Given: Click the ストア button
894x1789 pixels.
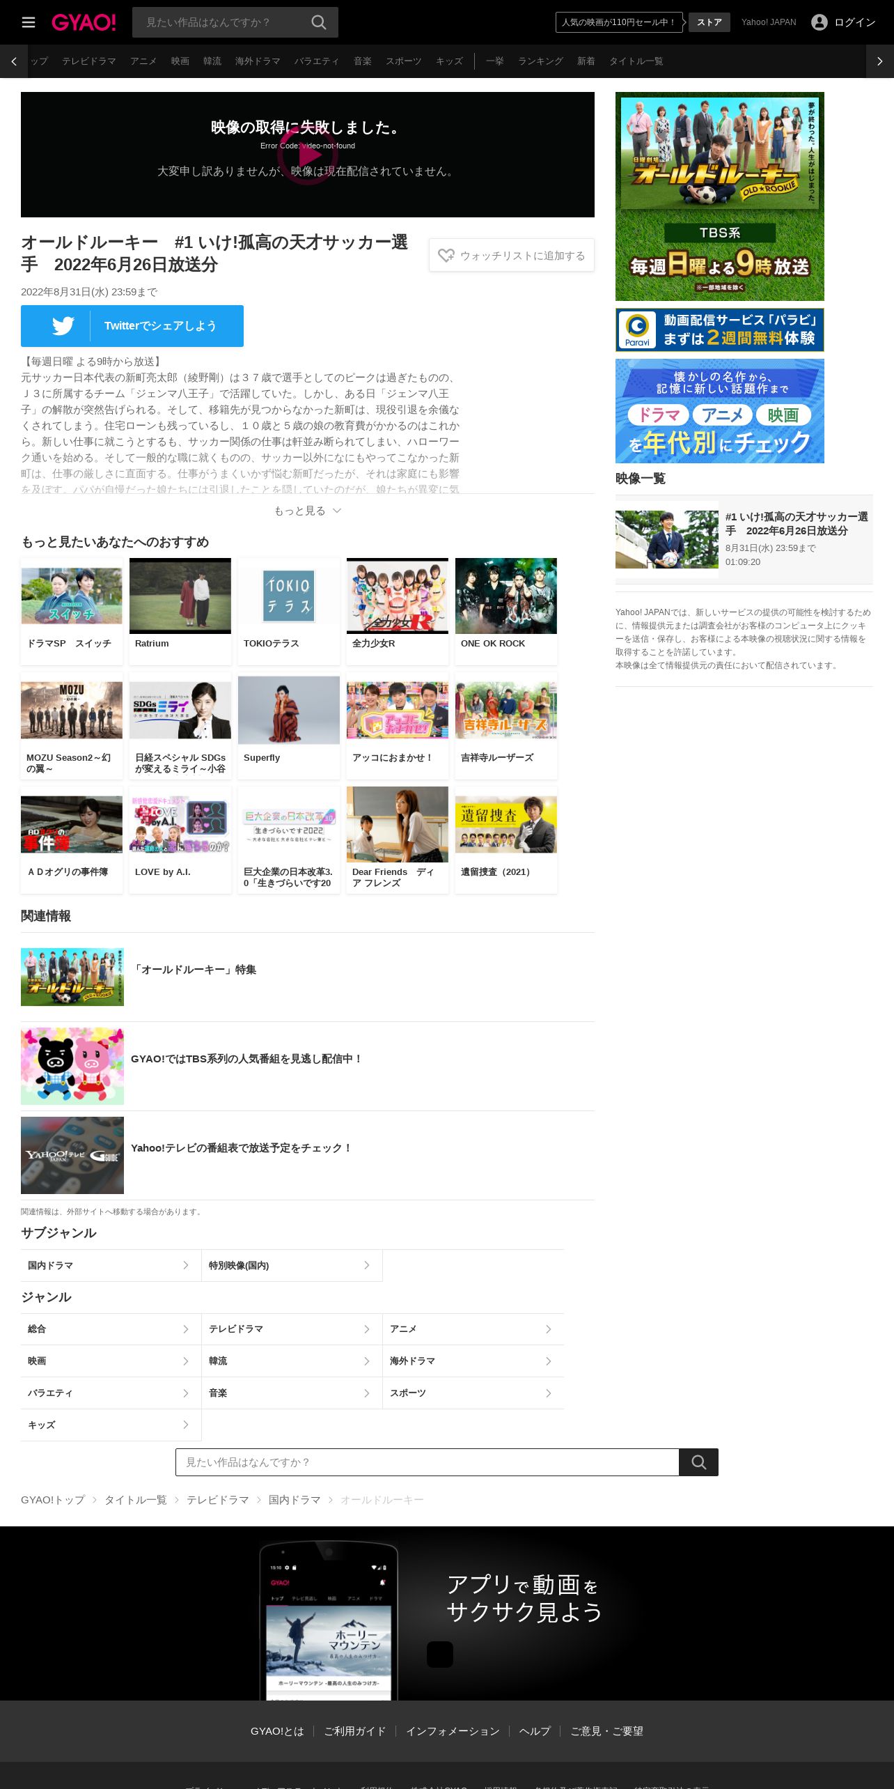Looking at the screenshot, I should [x=709, y=22].
